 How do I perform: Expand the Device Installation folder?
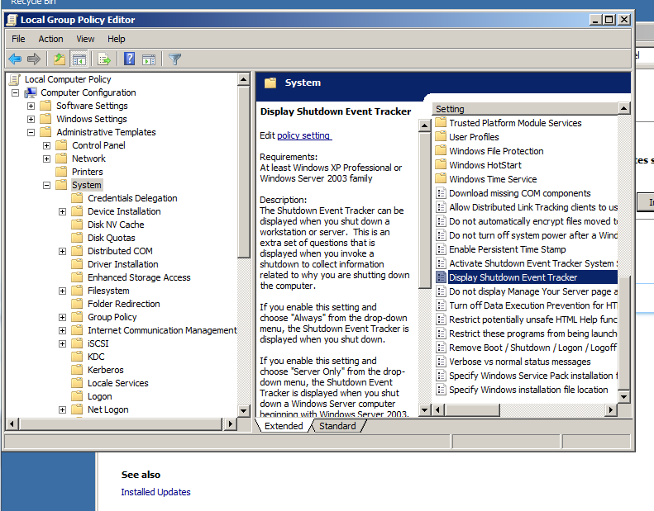[x=62, y=211]
